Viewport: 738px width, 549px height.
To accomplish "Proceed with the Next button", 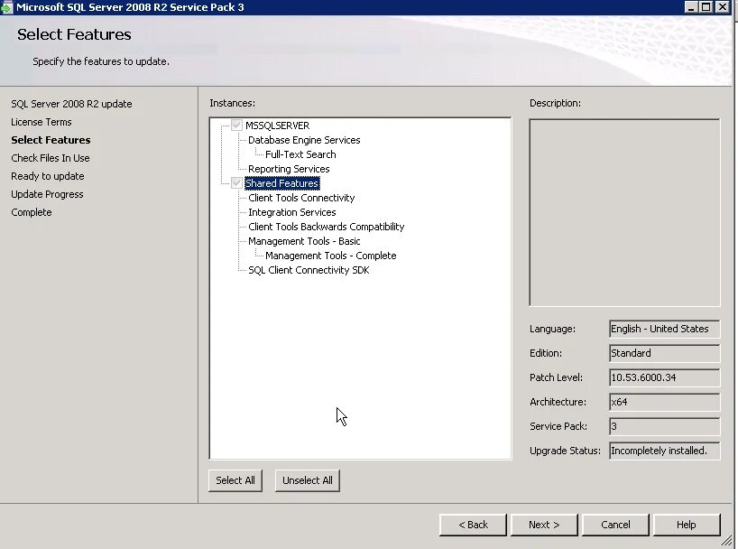I will coord(544,525).
